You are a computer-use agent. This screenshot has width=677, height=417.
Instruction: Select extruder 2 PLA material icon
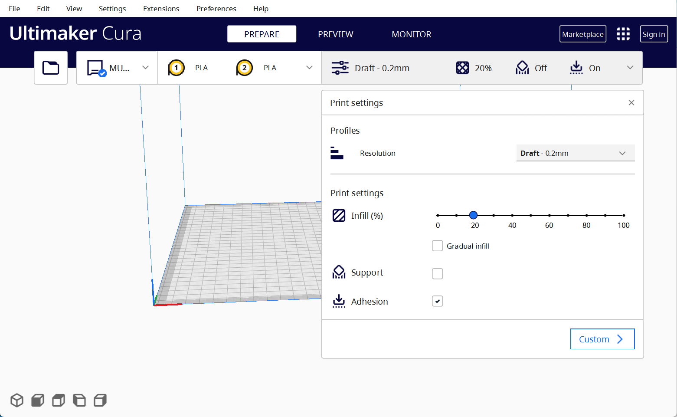pyautogui.click(x=245, y=68)
